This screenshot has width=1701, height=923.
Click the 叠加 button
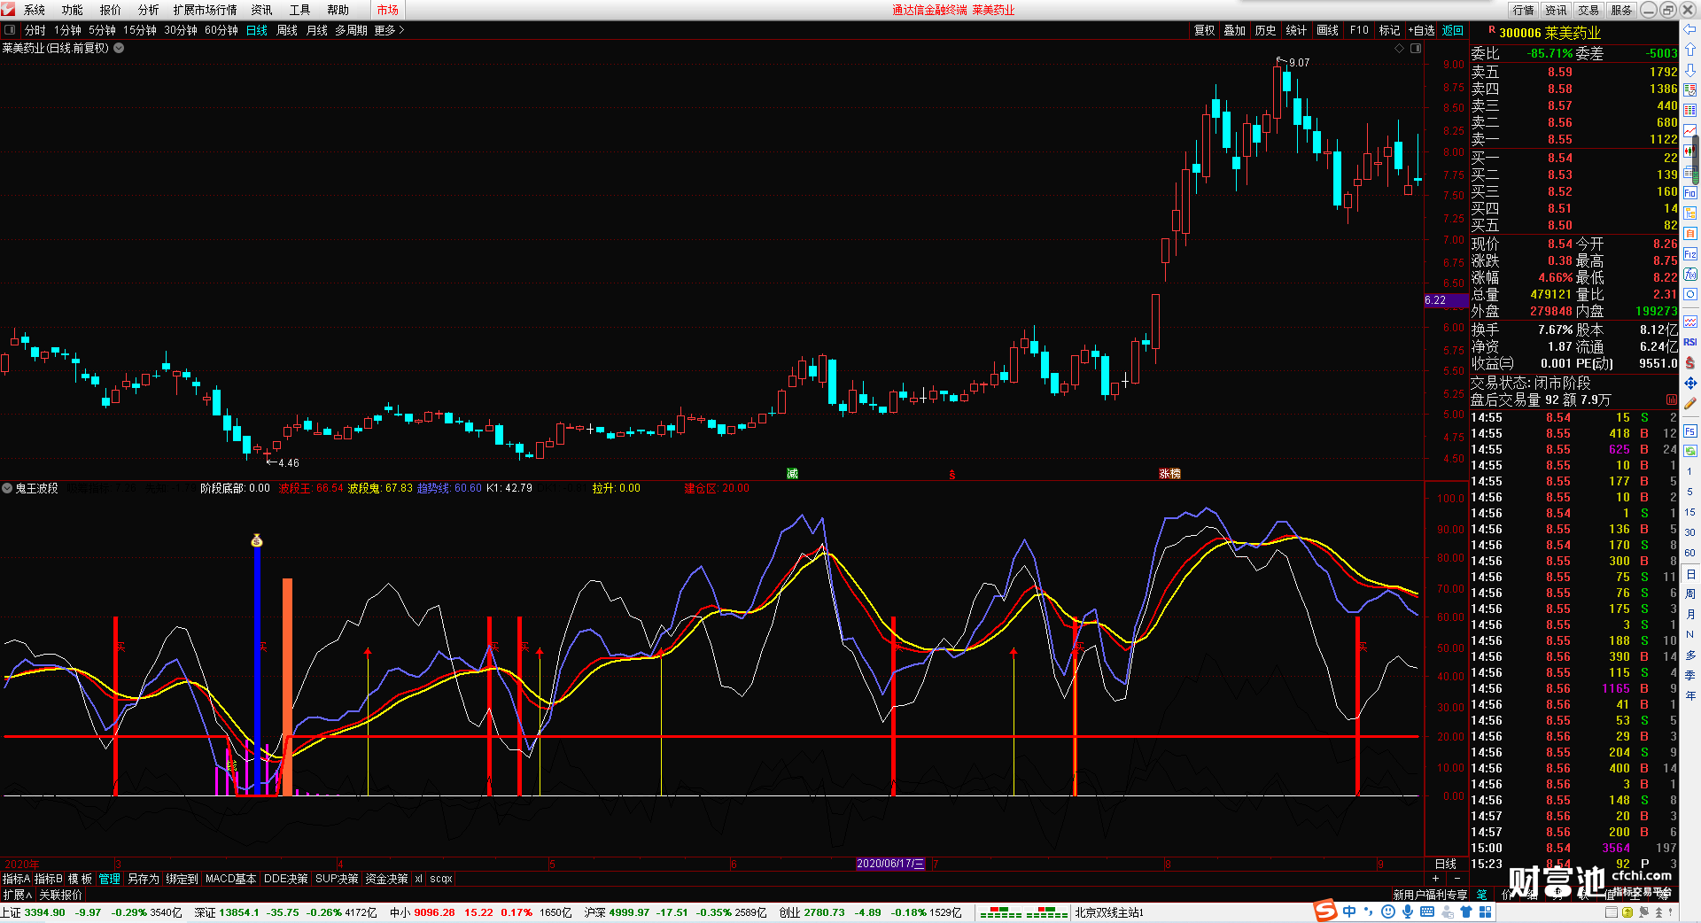point(1235,30)
